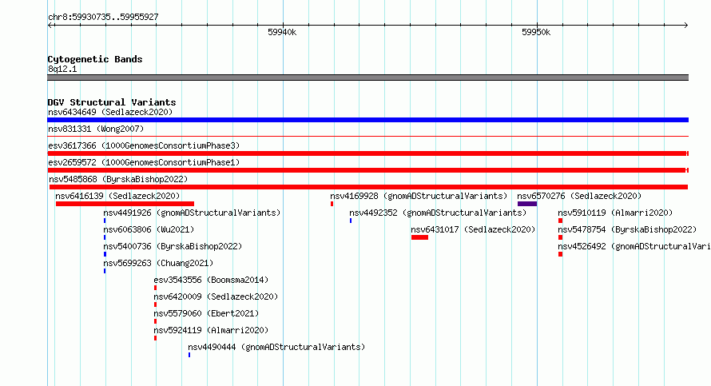The height and width of the screenshot is (386, 711).
Task: Click the nsv6570276 (Sedlazeck2020) label
Action: coord(579,196)
